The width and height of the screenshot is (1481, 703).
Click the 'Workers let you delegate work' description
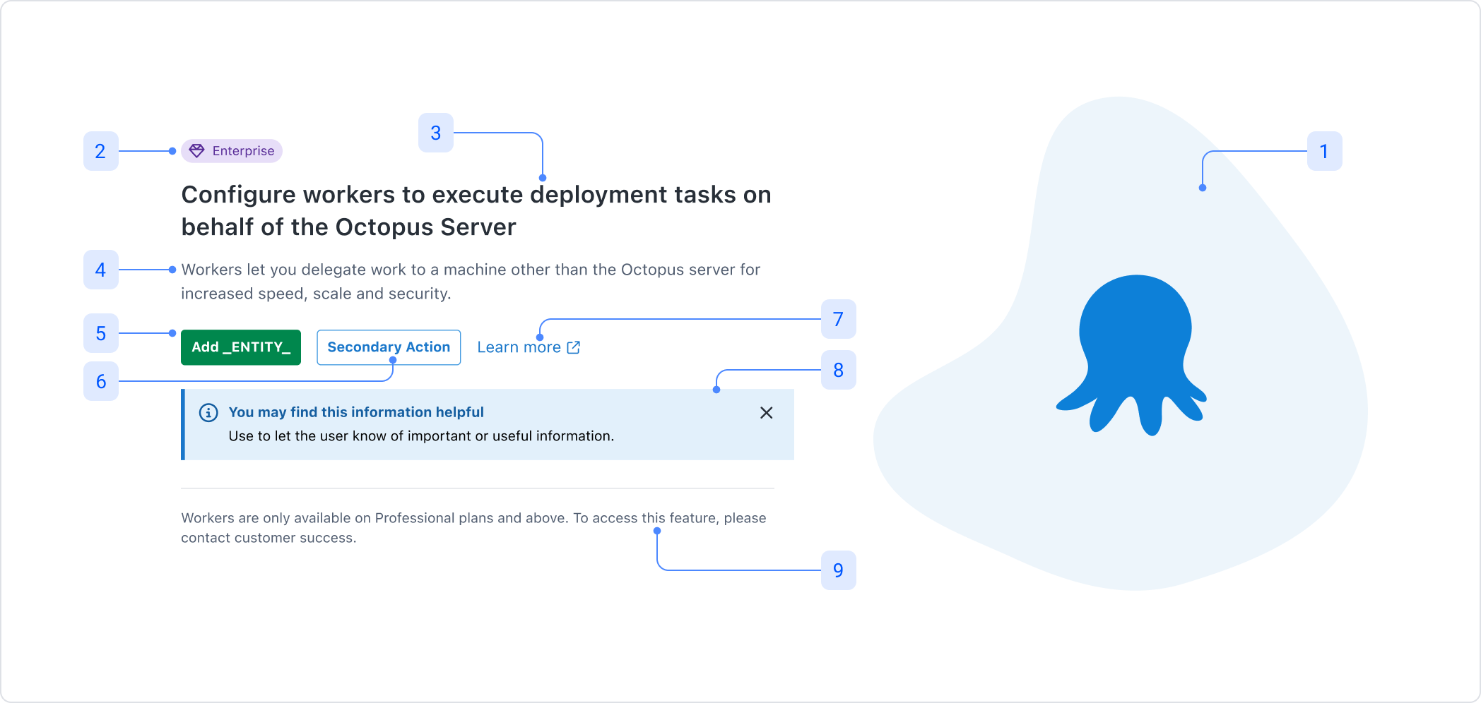point(470,281)
